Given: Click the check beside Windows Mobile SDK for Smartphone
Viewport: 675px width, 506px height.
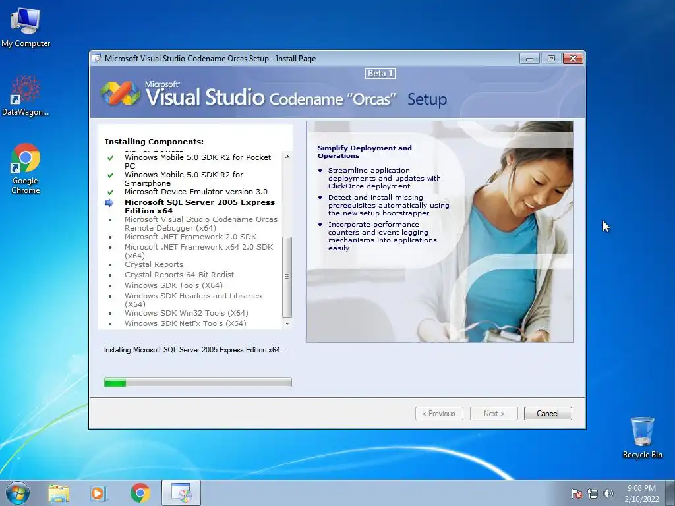Looking at the screenshot, I should click(x=110, y=175).
